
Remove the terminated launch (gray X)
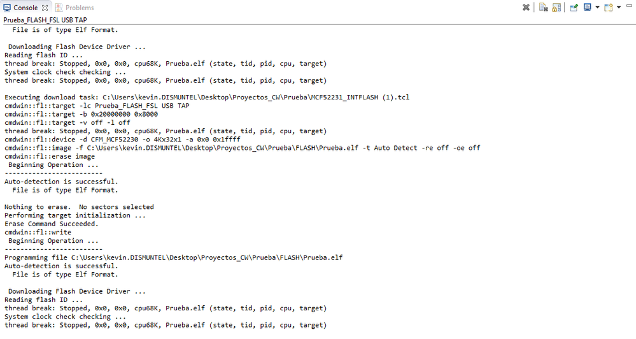526,8
